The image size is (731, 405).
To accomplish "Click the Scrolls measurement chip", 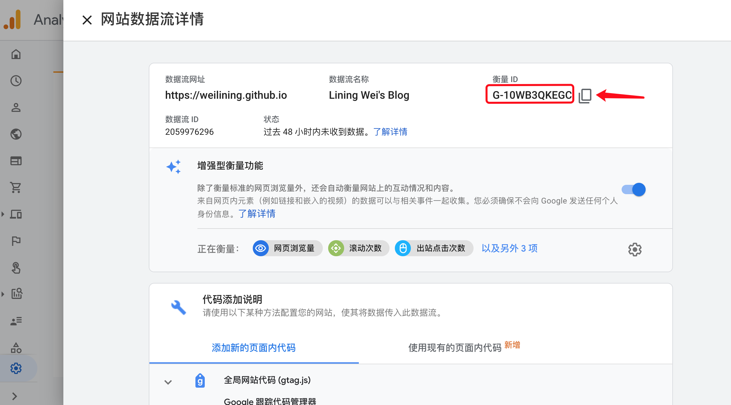I will [x=358, y=248].
